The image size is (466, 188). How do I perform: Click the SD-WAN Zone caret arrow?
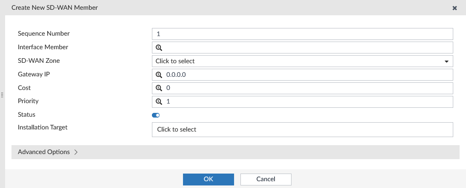(x=446, y=62)
